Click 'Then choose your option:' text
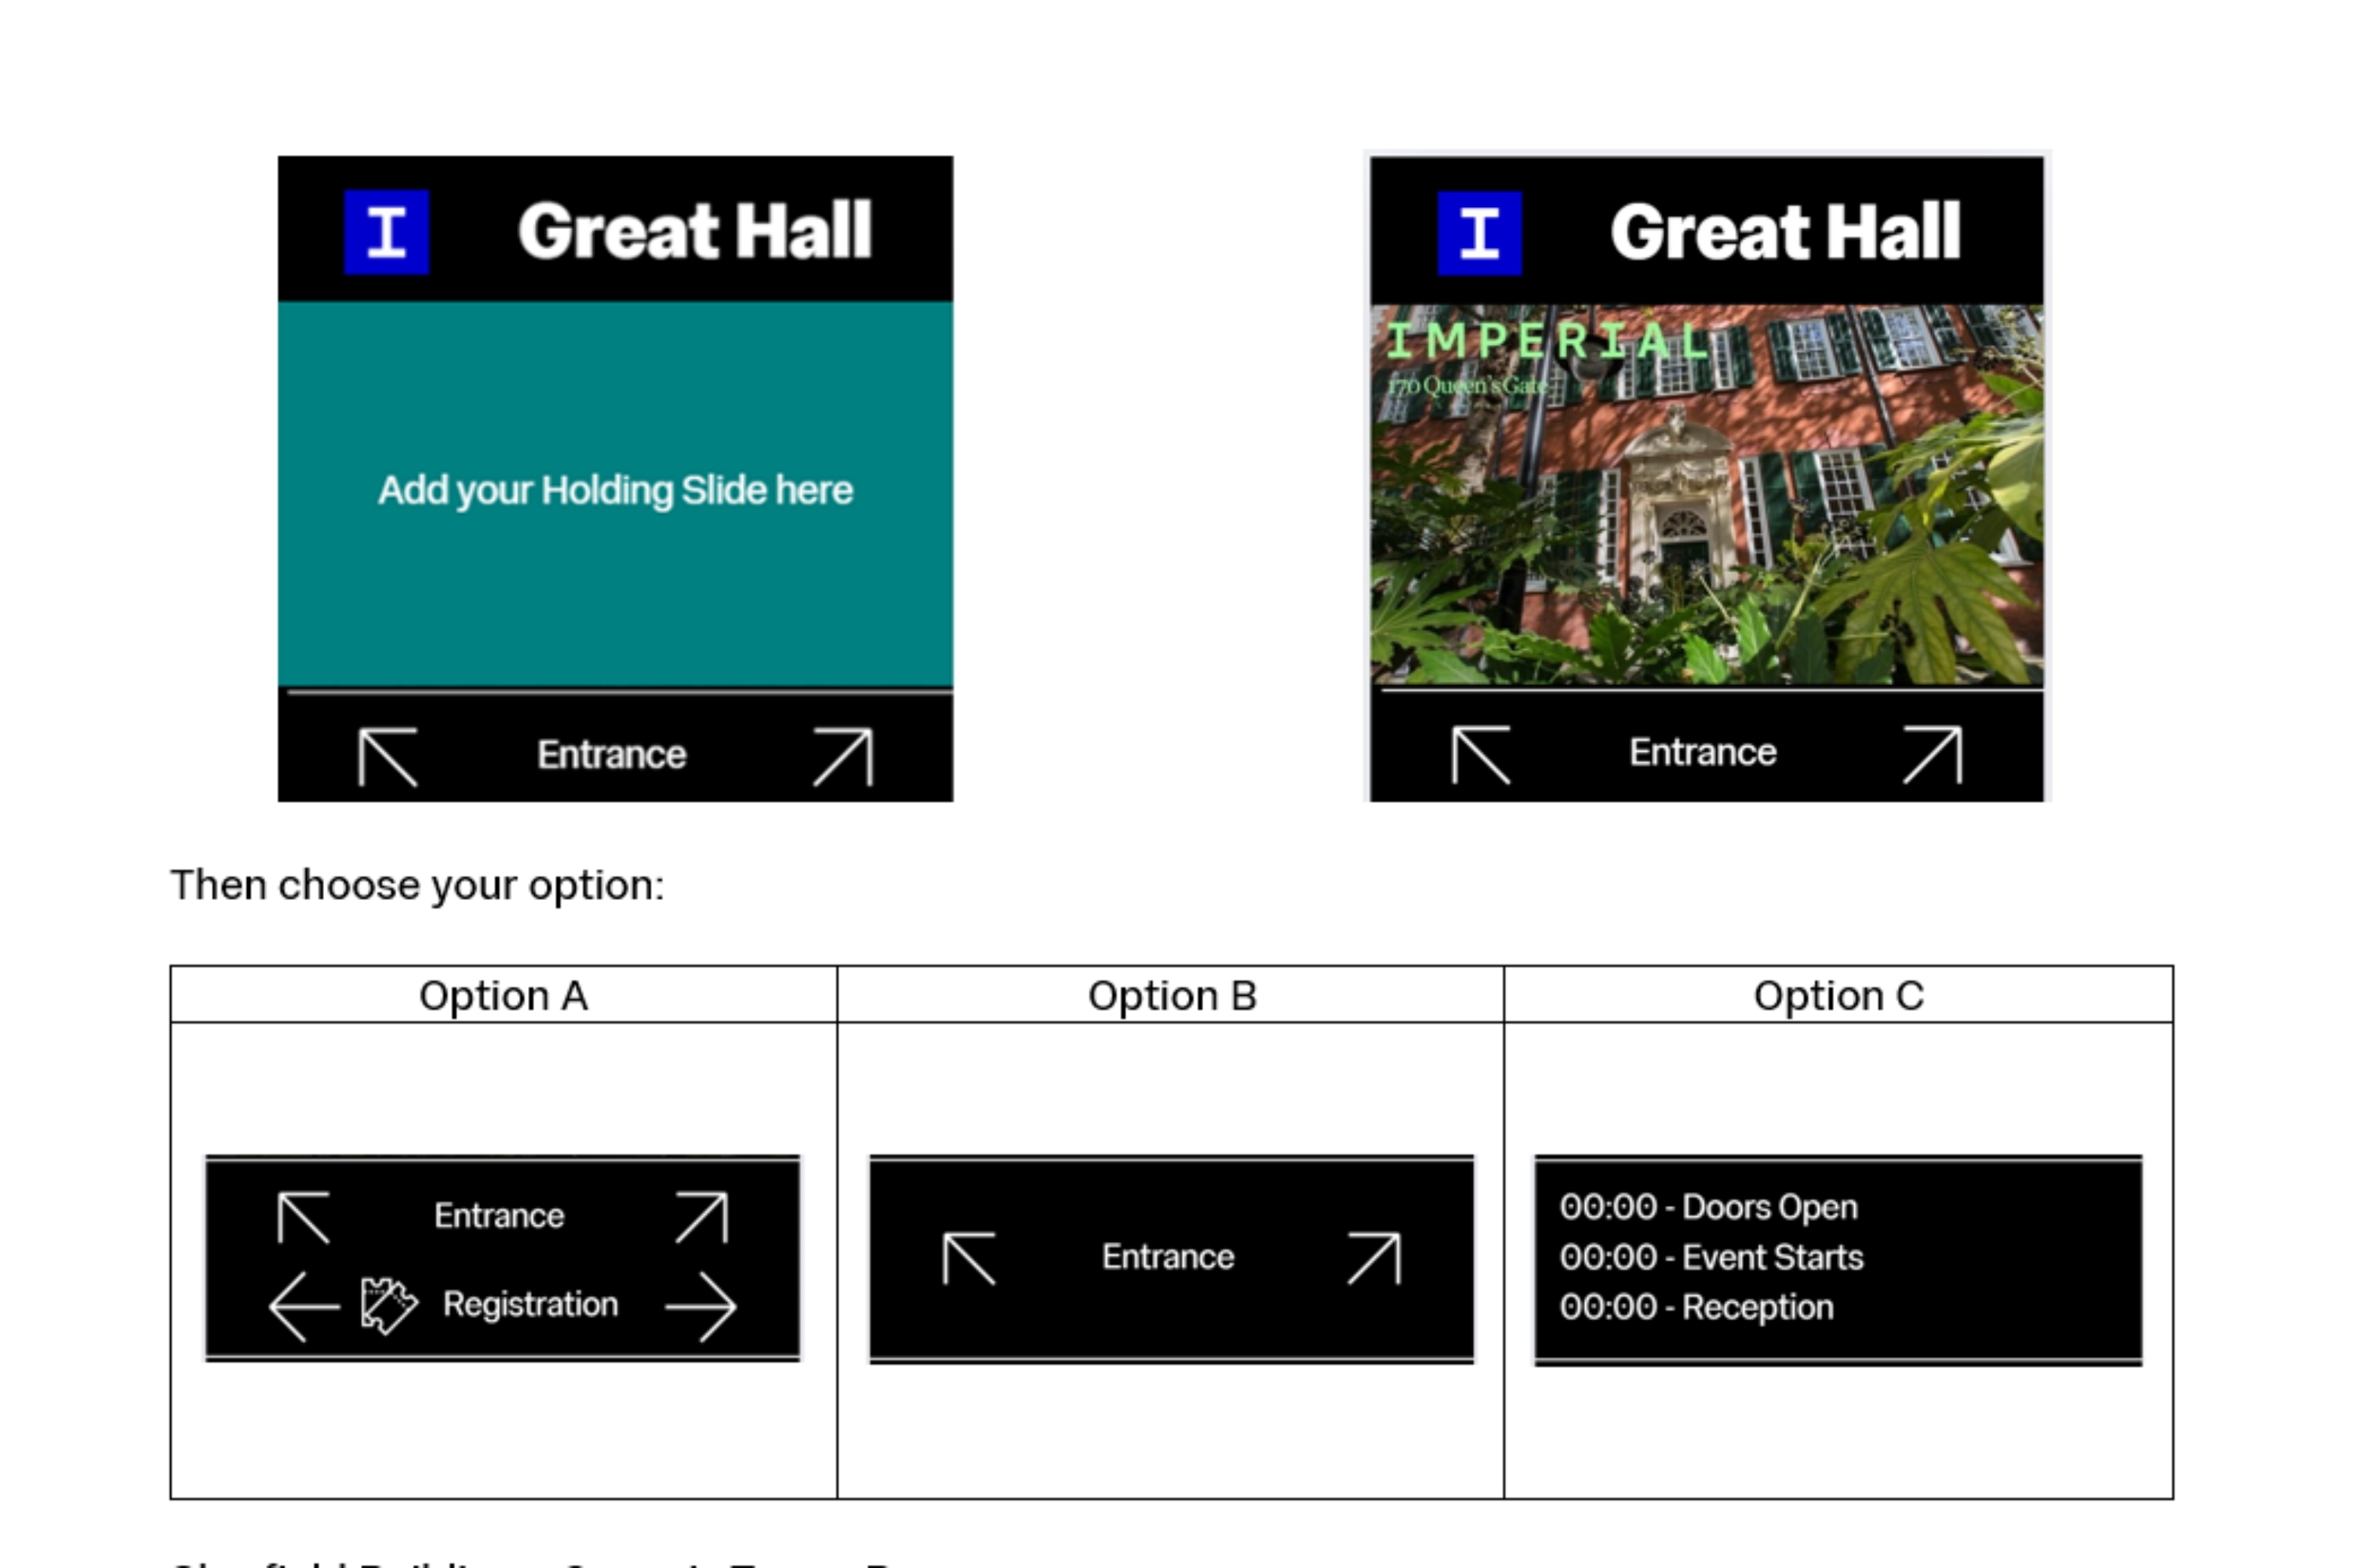The image size is (2353, 1568). point(417,885)
